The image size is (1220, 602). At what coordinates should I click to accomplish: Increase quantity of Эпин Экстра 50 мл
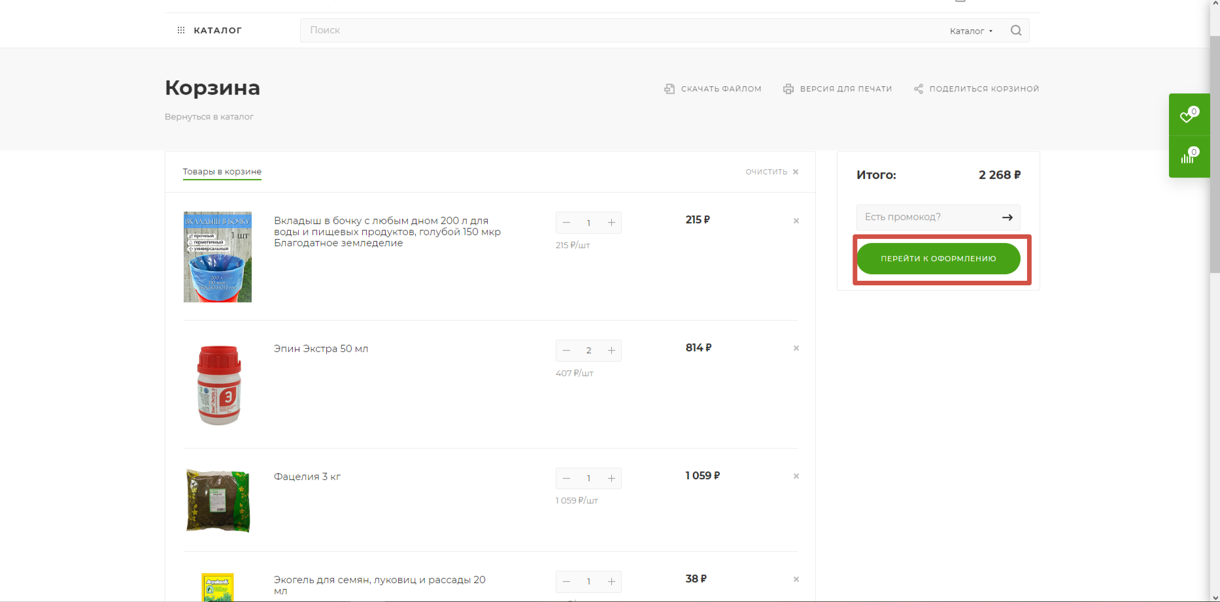(x=611, y=351)
